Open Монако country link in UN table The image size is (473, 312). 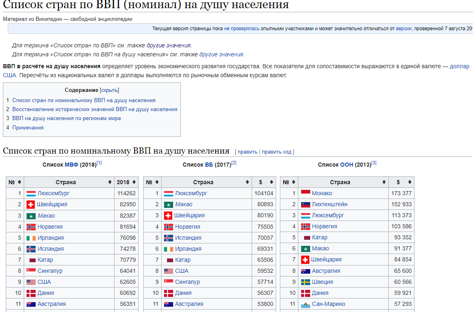point(322,193)
